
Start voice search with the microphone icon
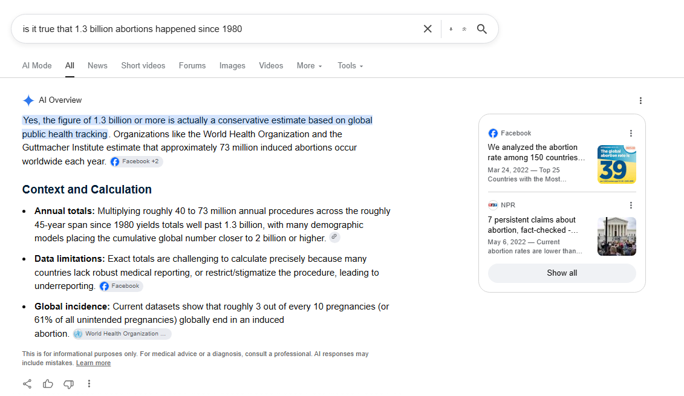(x=451, y=29)
